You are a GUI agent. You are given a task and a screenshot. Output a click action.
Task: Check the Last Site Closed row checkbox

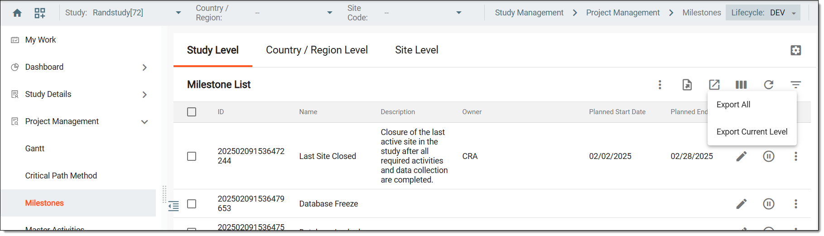(192, 156)
